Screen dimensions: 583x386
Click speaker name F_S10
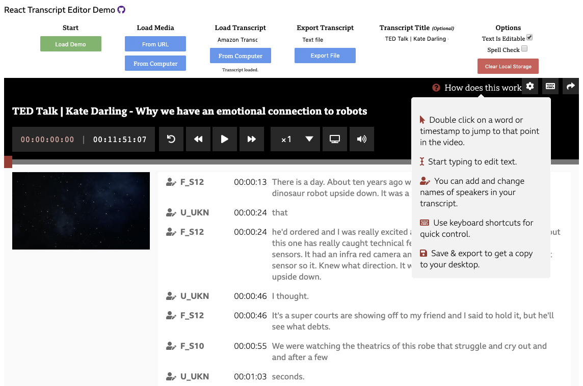(192, 346)
